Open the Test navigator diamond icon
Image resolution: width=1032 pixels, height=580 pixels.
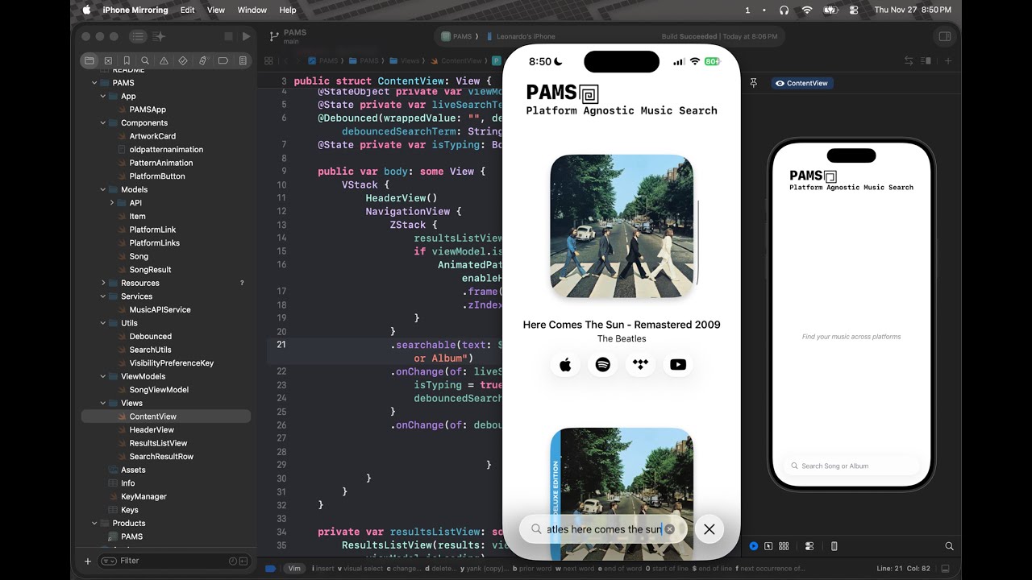pos(183,60)
